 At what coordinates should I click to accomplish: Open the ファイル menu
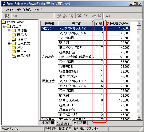pyautogui.click(x=10, y=10)
